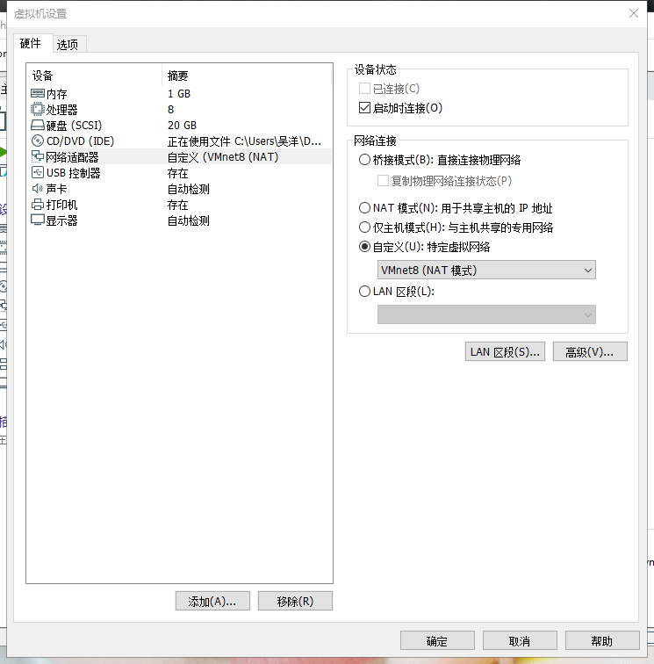Click the 20 GB disk summary
654x664 pixels.
click(x=182, y=126)
